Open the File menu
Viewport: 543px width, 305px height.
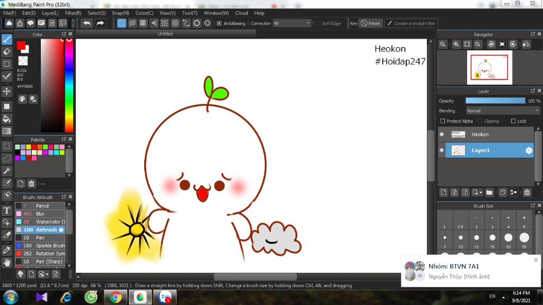click(10, 13)
